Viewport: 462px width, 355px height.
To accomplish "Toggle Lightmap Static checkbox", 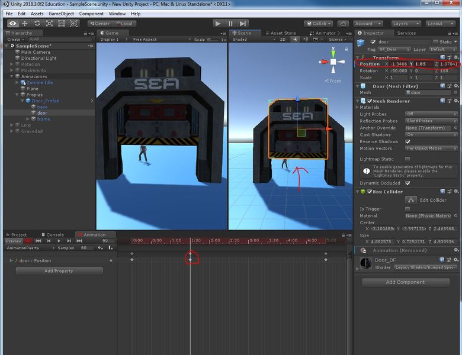I will pyautogui.click(x=408, y=159).
